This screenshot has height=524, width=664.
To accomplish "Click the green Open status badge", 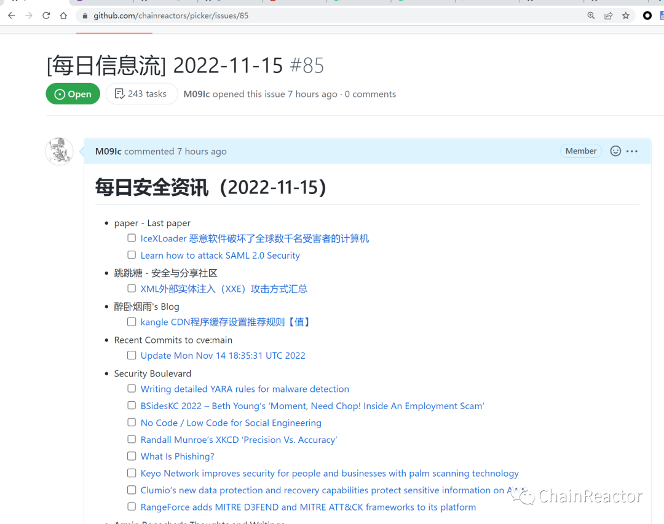I will (x=73, y=94).
